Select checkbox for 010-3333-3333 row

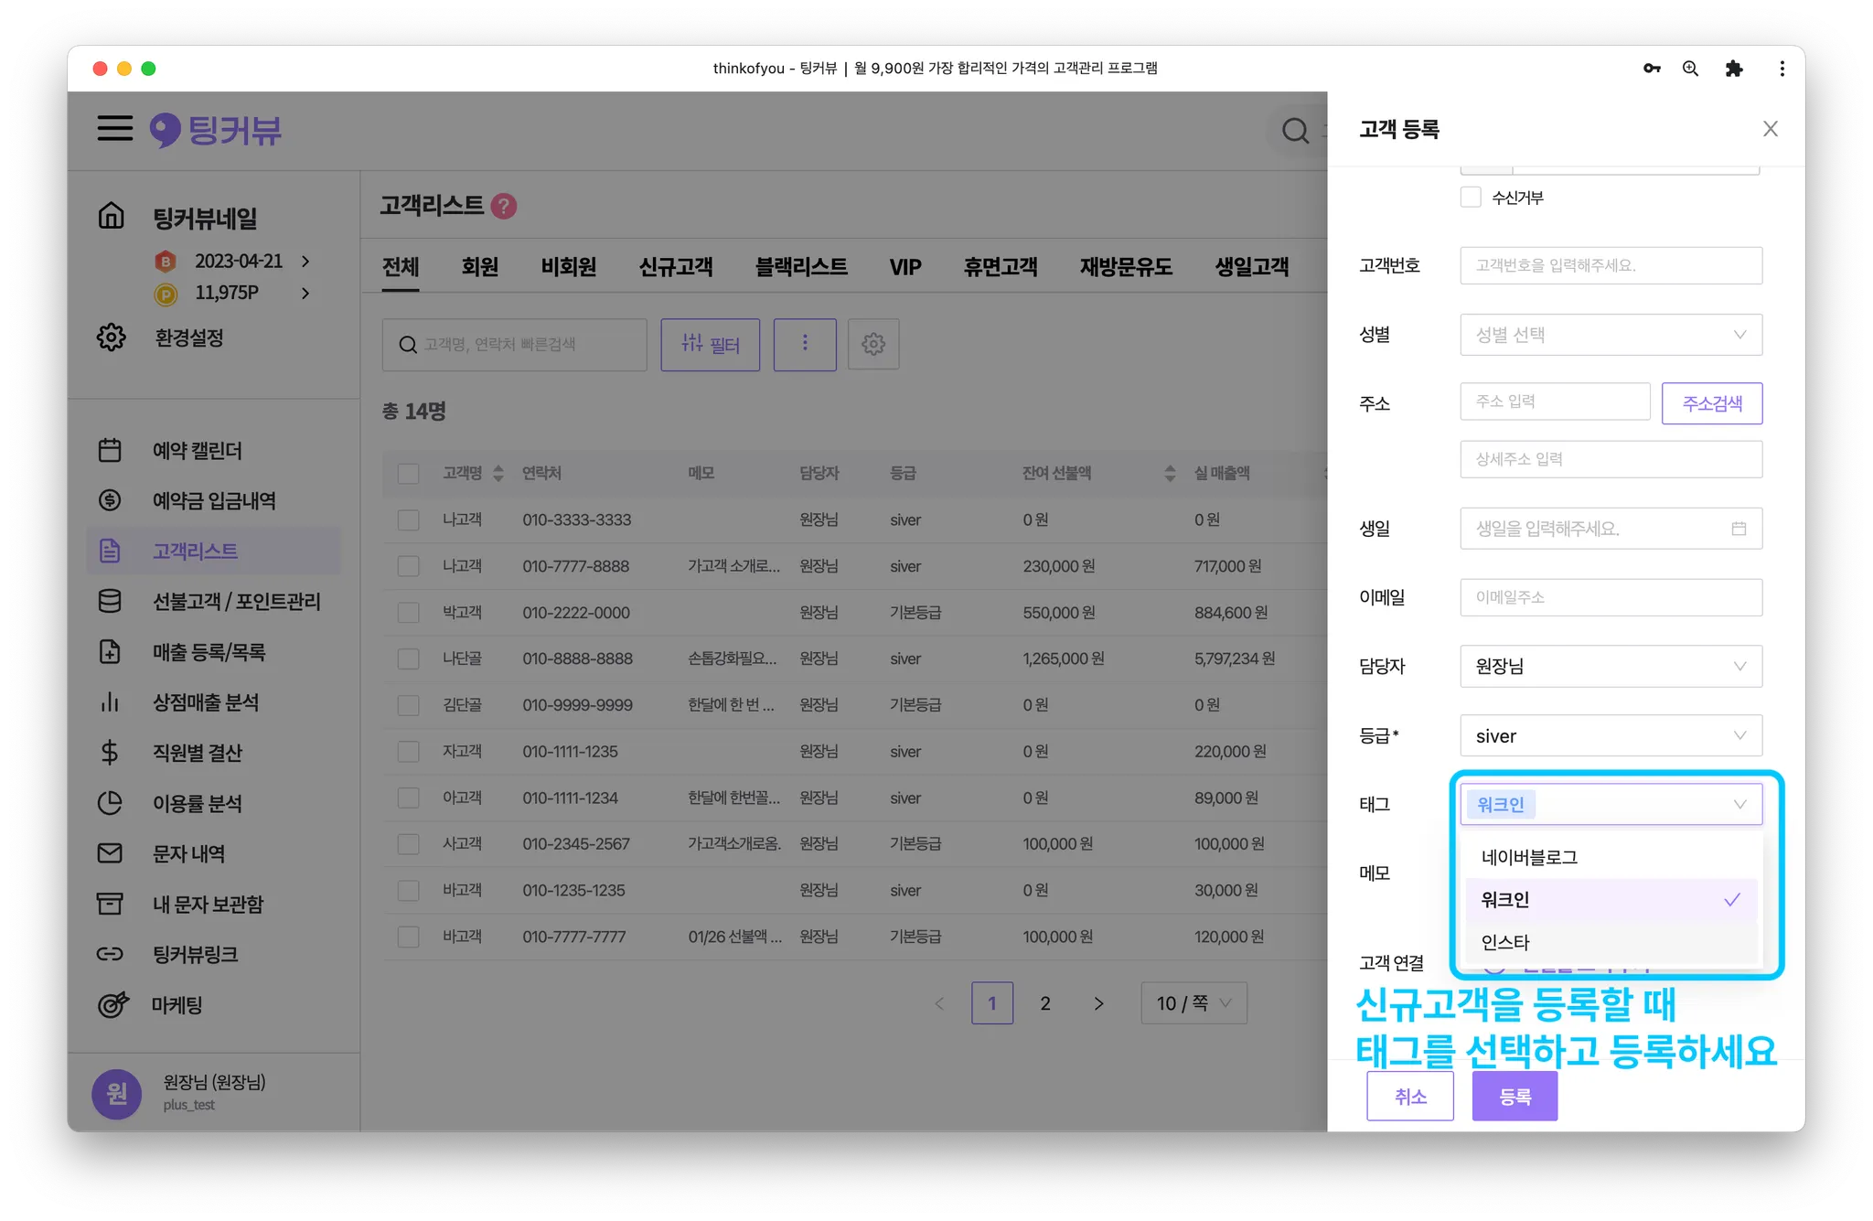coord(408,519)
